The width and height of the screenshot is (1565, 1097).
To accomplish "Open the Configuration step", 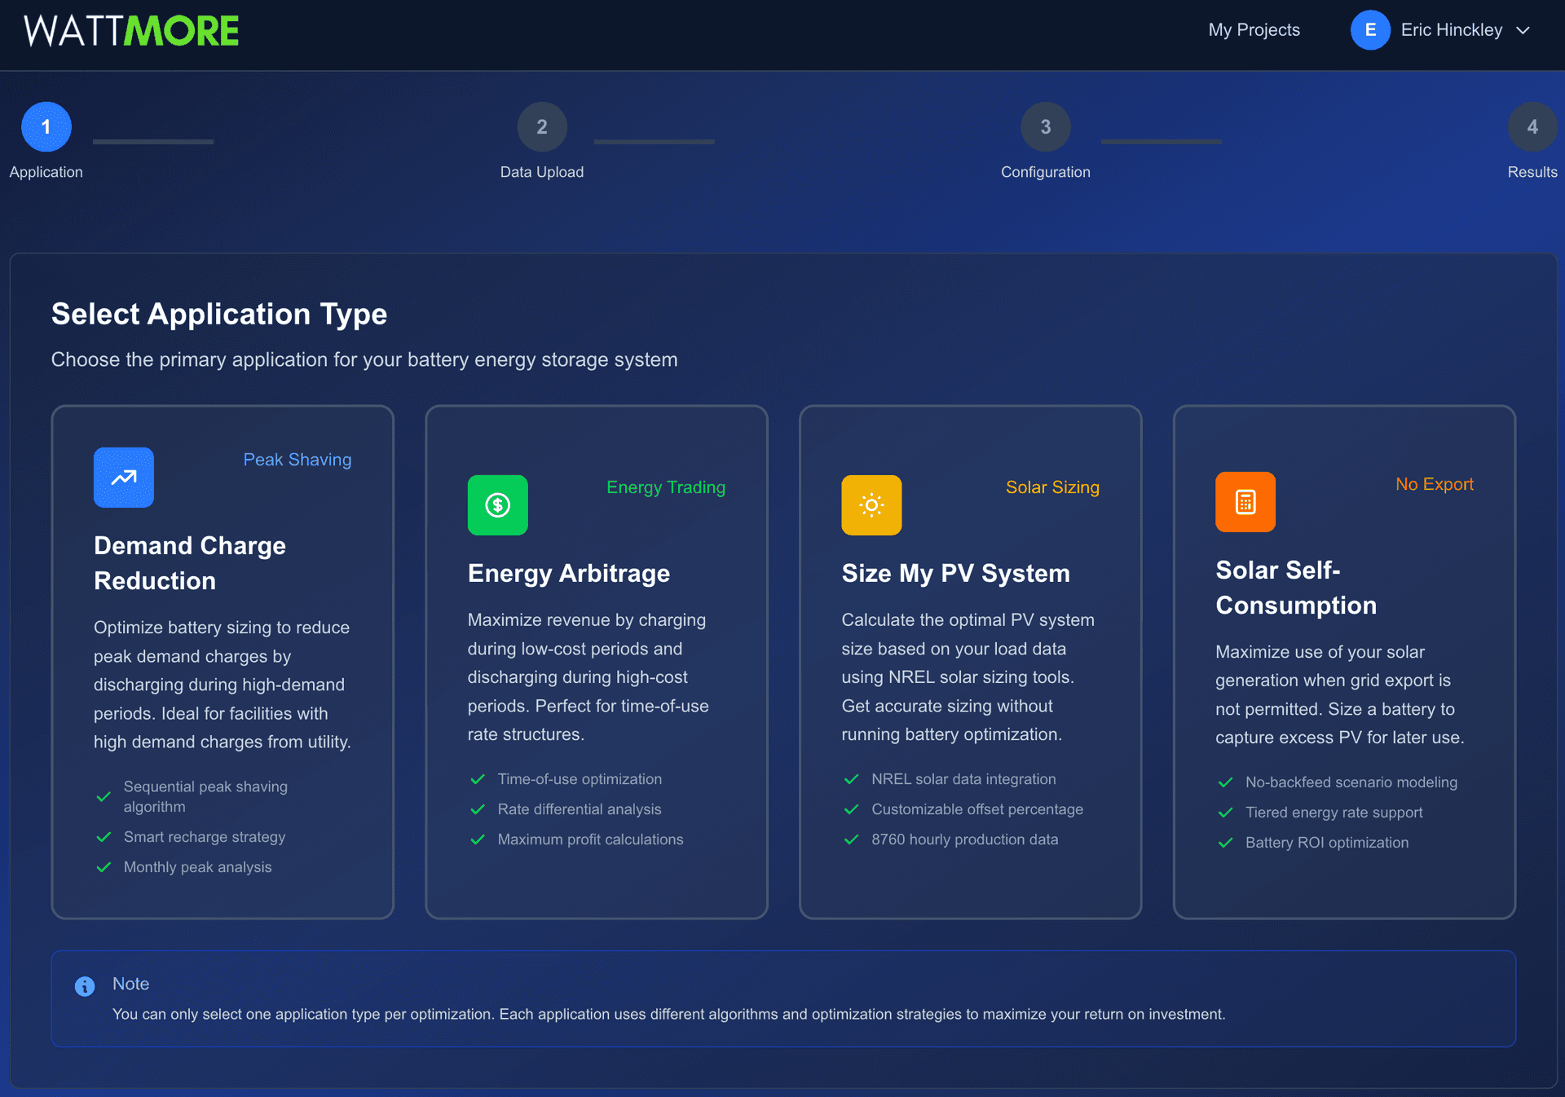I will pos(1045,126).
